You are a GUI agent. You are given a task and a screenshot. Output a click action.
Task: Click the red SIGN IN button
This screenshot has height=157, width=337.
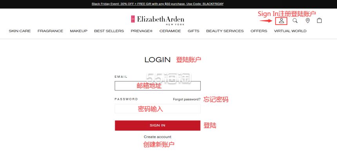[x=158, y=125]
